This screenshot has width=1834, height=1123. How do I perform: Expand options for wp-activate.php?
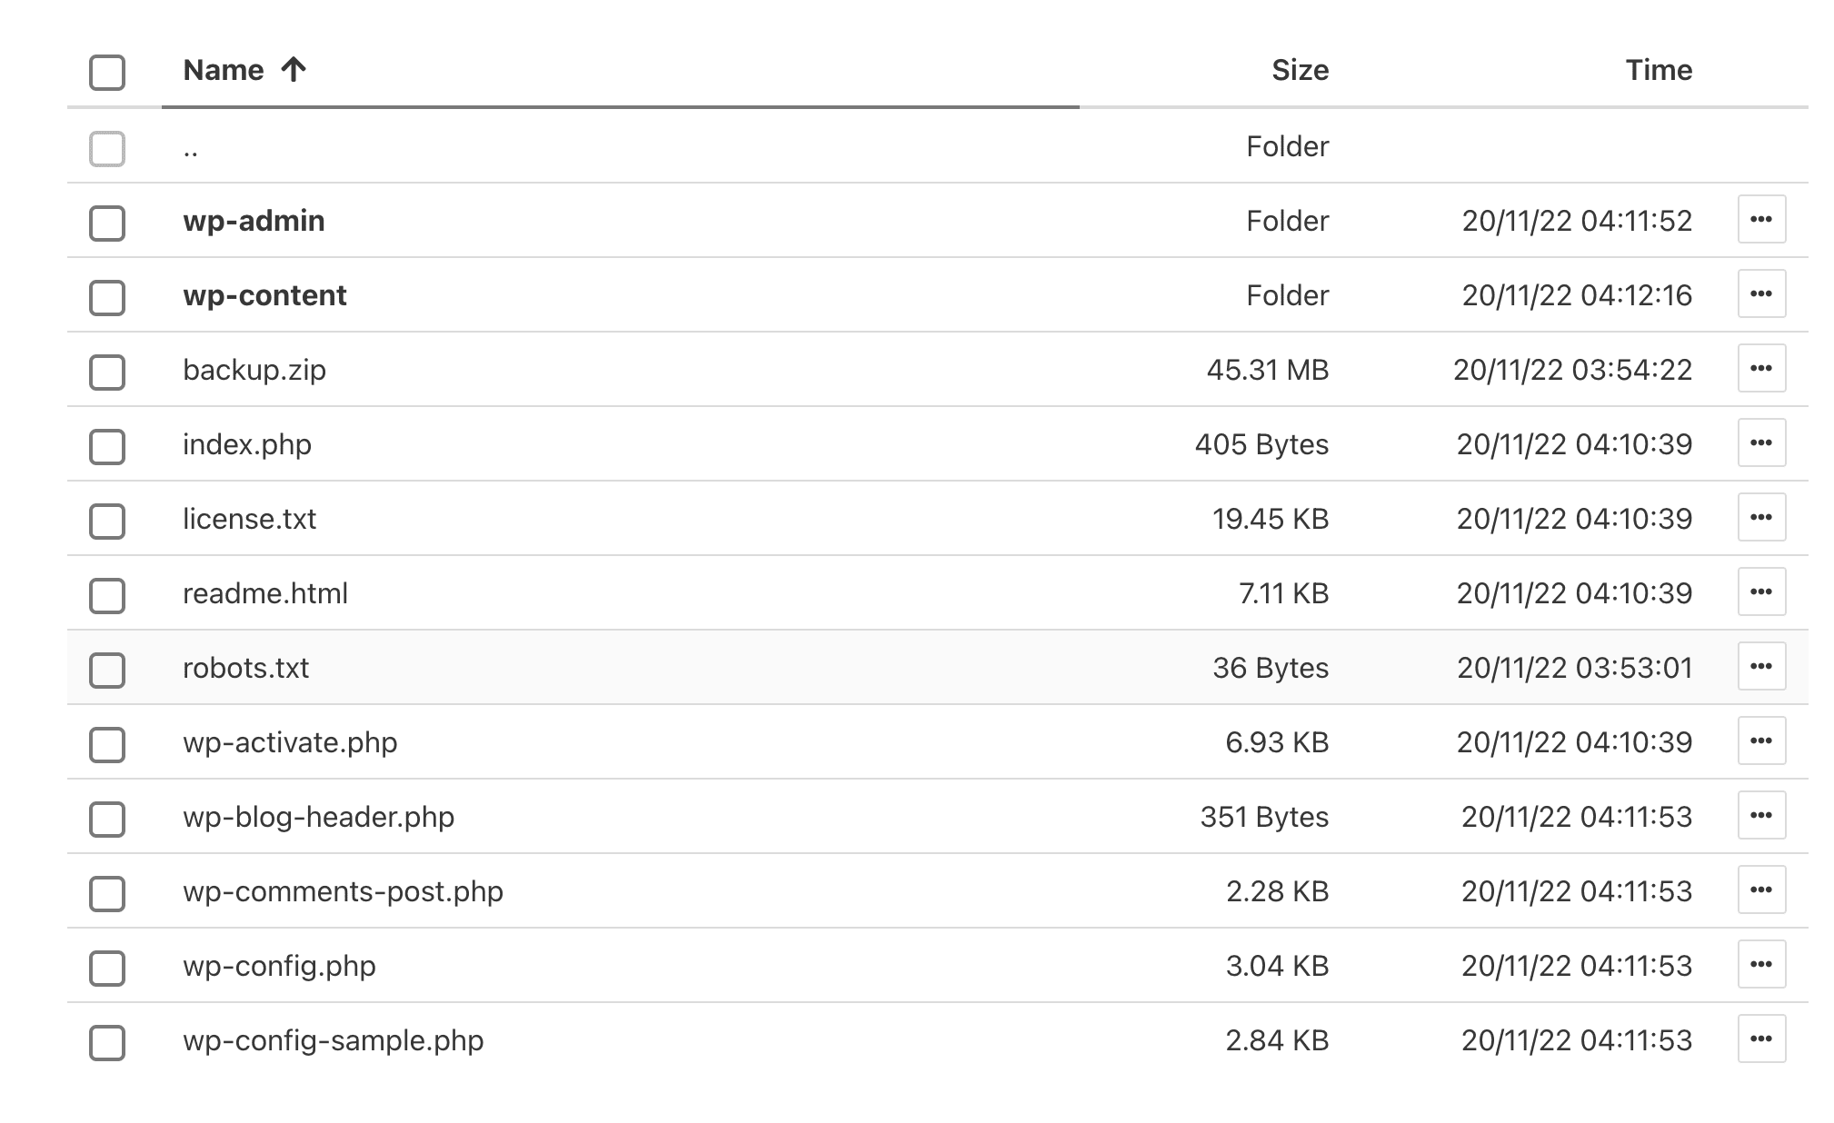[1760, 740]
